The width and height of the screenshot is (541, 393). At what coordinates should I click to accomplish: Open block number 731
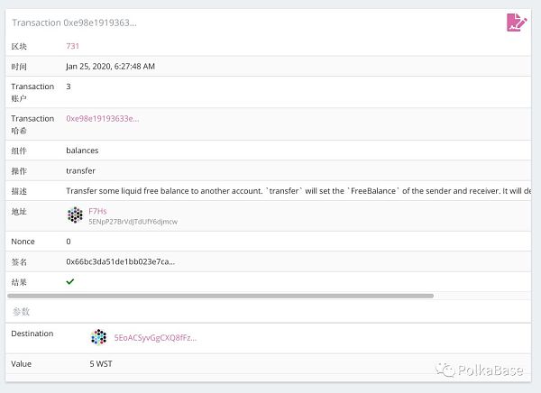(x=73, y=45)
